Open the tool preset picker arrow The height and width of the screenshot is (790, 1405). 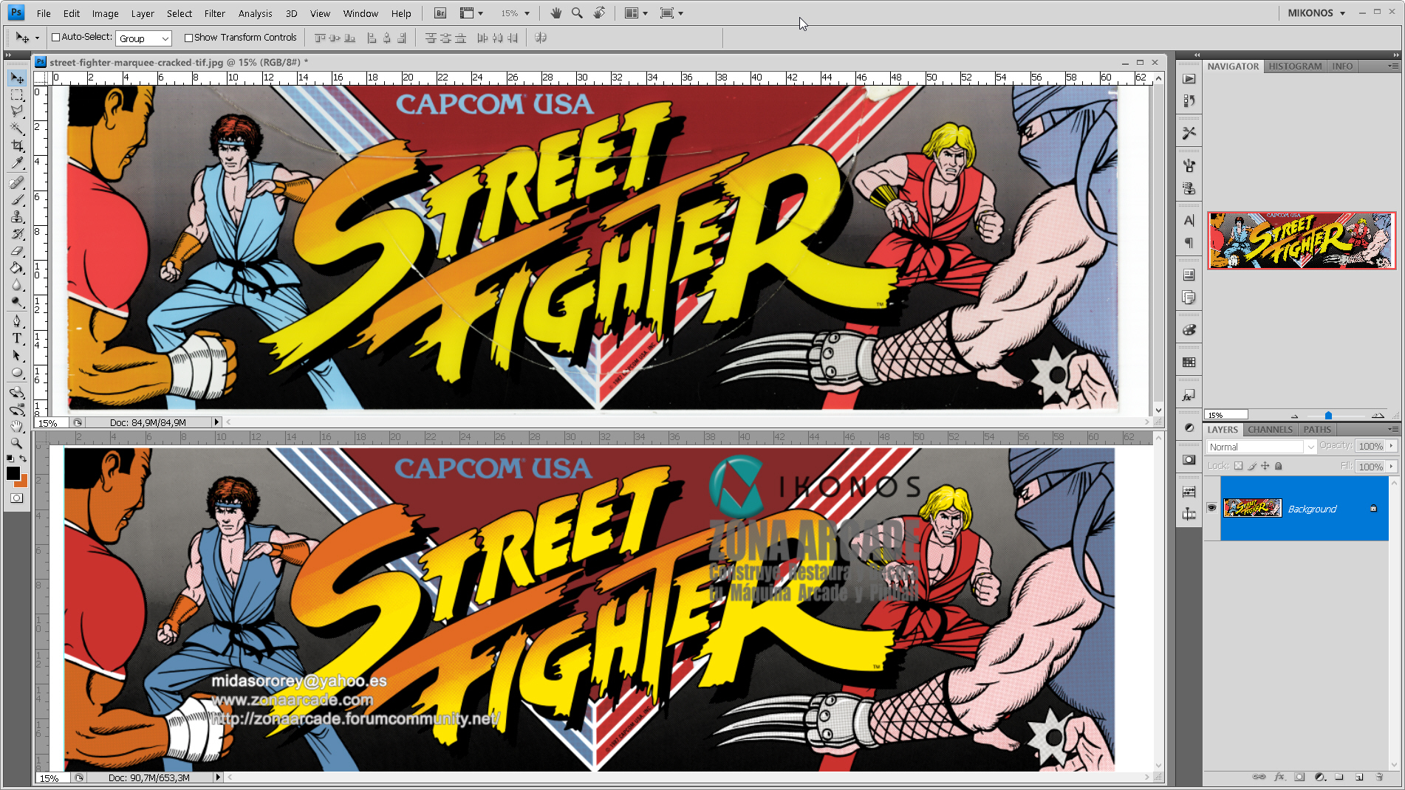(37, 38)
